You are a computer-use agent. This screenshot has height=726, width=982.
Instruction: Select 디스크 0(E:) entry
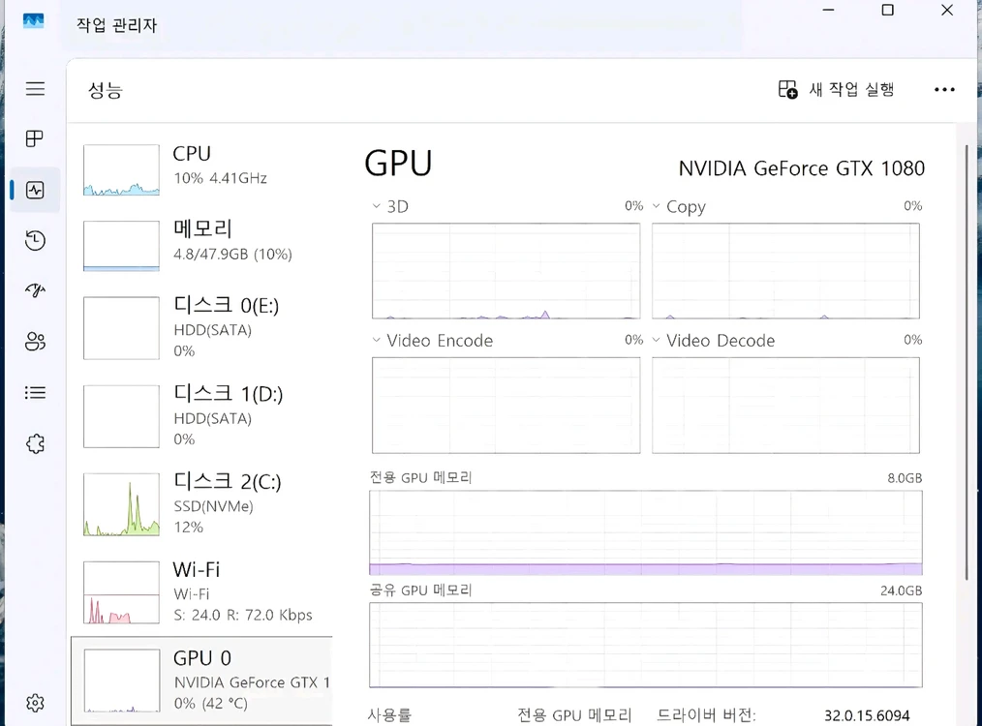click(x=201, y=328)
